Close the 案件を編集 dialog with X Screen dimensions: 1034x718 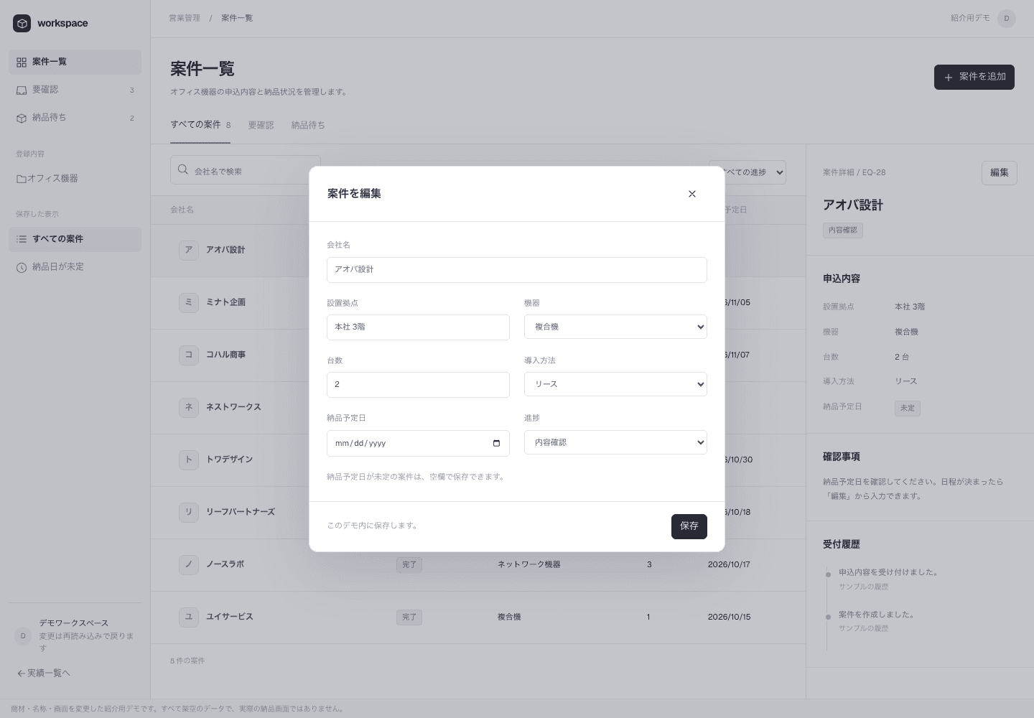point(692,194)
